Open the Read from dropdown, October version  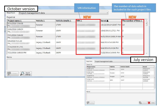(x=63, y=13)
